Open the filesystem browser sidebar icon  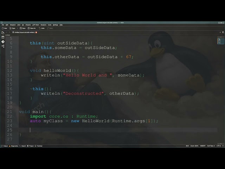click(x=3, y=37)
